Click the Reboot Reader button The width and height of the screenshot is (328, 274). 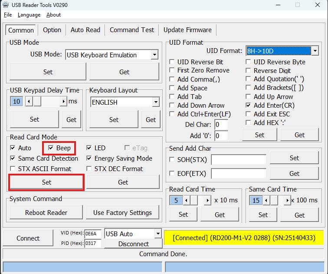[x=46, y=213]
